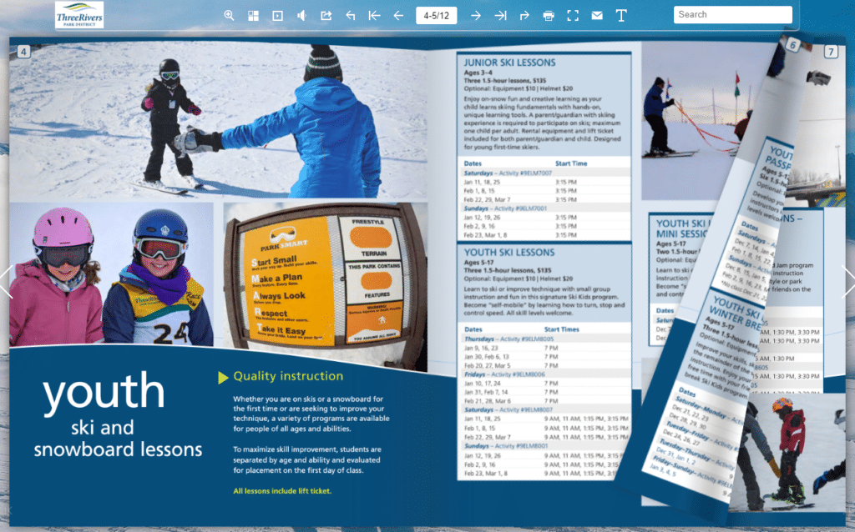Viewport: 855px width, 532px height.
Task: Print the brochure with the printer icon
Action: pos(549,15)
